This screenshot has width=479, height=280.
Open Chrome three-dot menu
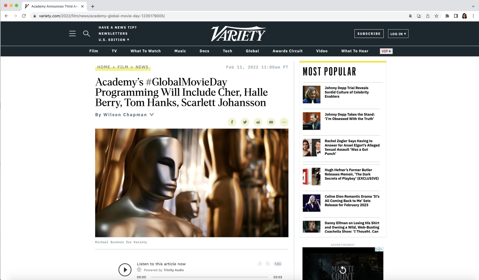point(473,16)
